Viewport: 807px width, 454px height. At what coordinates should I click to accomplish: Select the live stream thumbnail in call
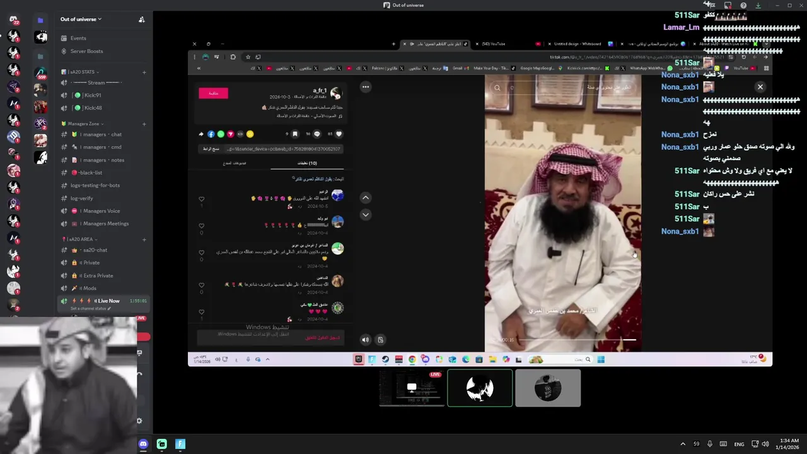[x=411, y=388]
